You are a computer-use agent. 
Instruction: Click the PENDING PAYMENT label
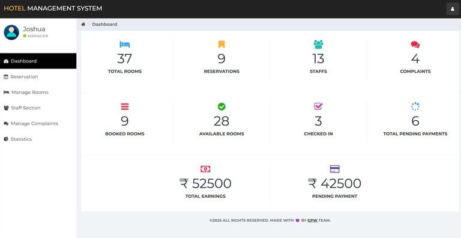coord(334,196)
